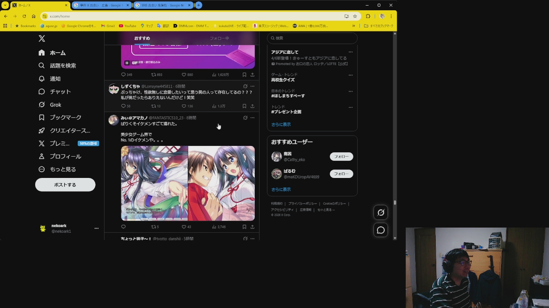Click the X logo in sidebar

point(42,38)
